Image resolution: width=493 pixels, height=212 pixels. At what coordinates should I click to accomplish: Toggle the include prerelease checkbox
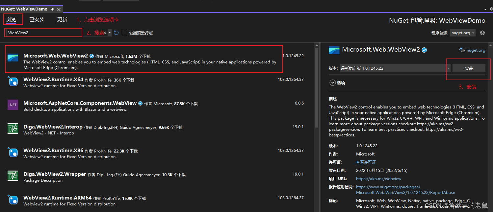124,33
